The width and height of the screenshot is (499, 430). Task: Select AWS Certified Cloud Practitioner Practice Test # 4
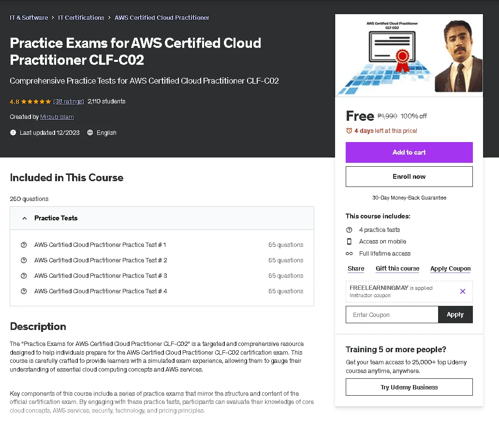pos(101,291)
